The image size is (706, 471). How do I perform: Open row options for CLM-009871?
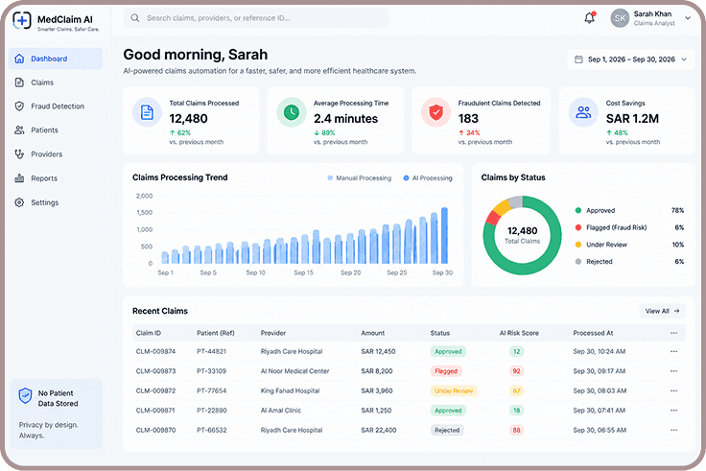click(x=673, y=411)
